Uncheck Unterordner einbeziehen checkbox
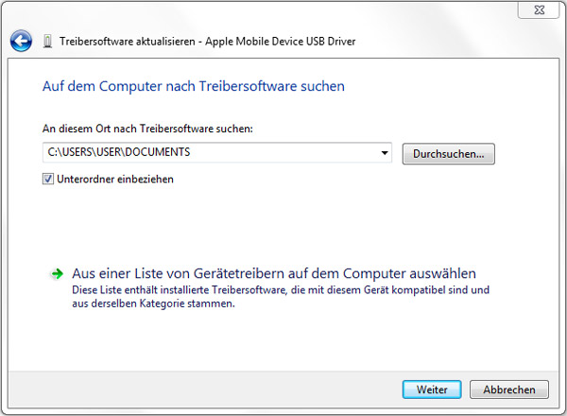 click(x=48, y=179)
